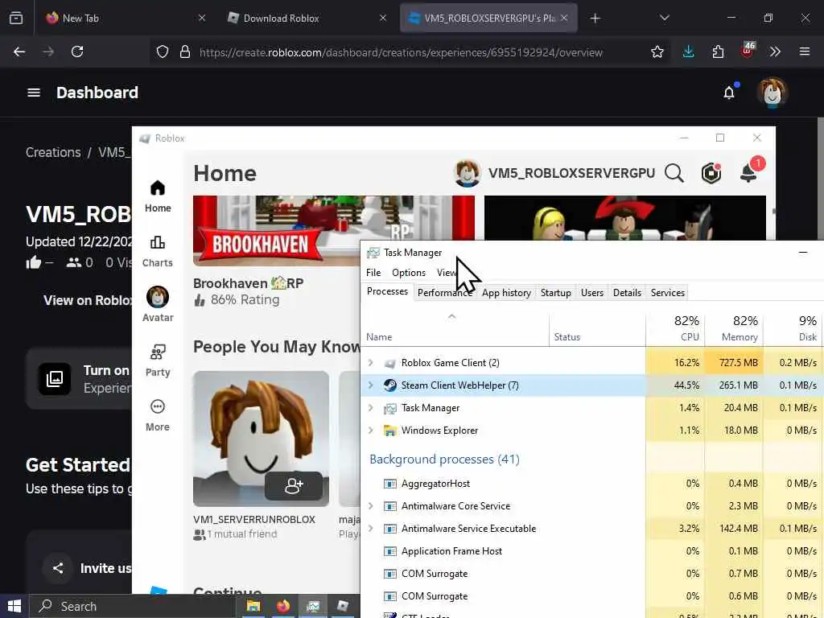Reload the Roblox dashboard page
Viewport: 824px width, 618px height.
tap(77, 51)
